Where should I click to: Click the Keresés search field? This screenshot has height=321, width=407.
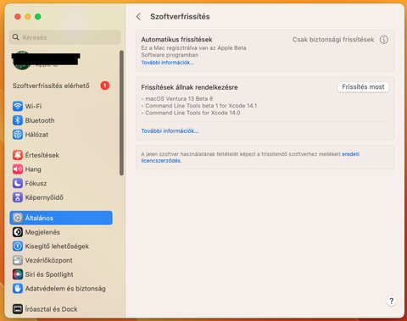[x=65, y=37]
